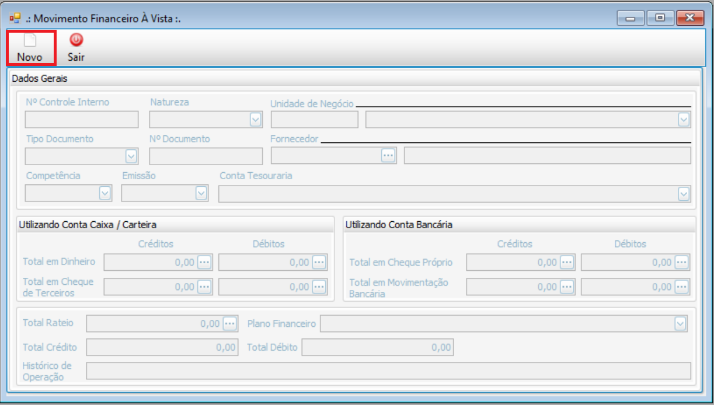Image resolution: width=714 pixels, height=405 pixels.
Task: Click the Nº Documento input field
Action: click(206, 156)
